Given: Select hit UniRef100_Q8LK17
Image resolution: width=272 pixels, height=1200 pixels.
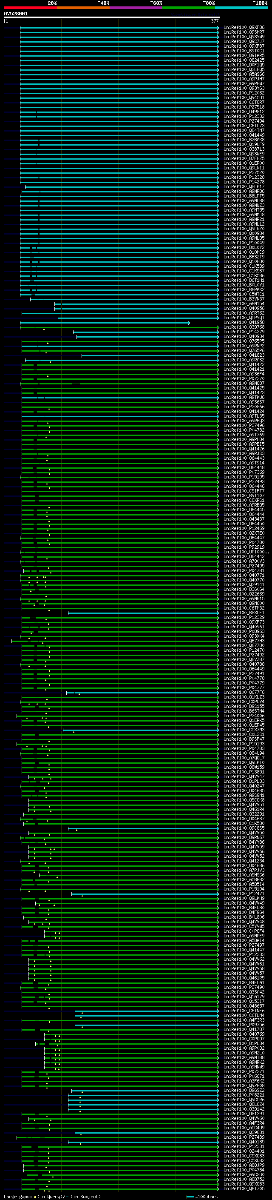Looking at the screenshot, I should 244,187.
